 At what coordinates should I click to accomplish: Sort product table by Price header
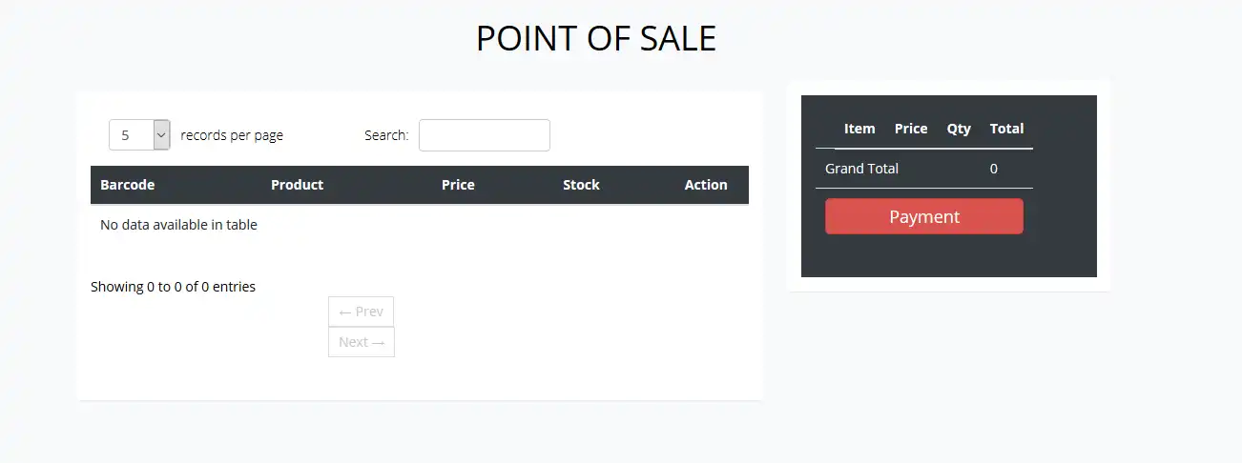[x=458, y=185]
